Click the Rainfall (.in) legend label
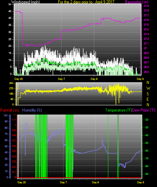 coord(9,110)
